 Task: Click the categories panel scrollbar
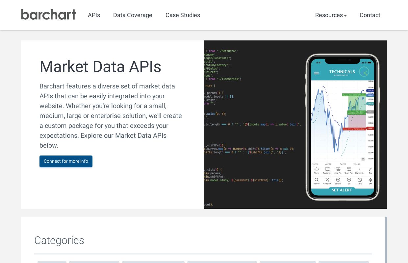pos(386,240)
